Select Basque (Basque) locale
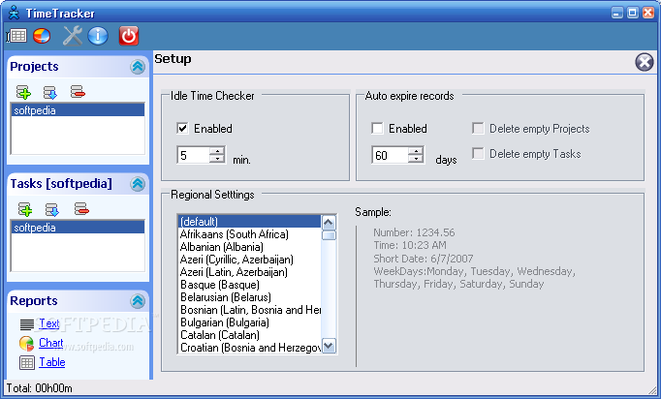661x399 pixels. tap(249, 285)
